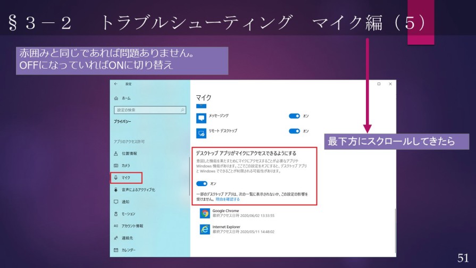Go to 通知 privacy settings
The image size is (476, 268).
click(x=125, y=202)
